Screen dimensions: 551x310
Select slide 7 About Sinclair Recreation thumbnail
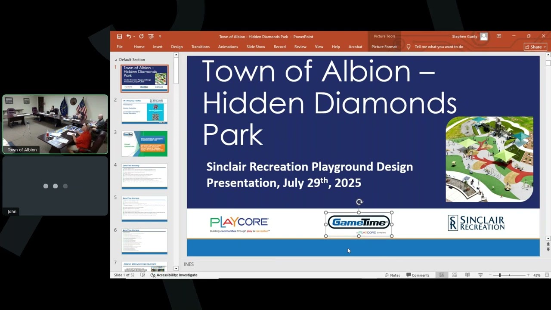(145, 267)
